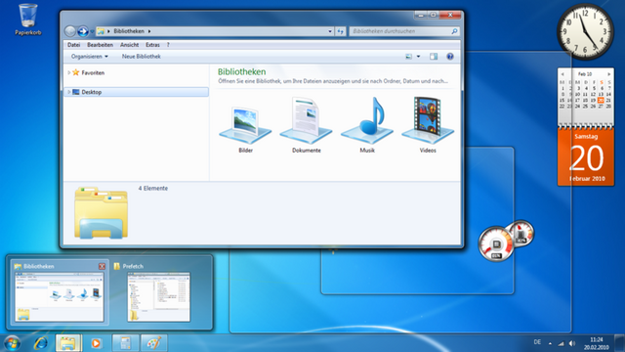Click the 4 Elemente details text

click(x=153, y=188)
